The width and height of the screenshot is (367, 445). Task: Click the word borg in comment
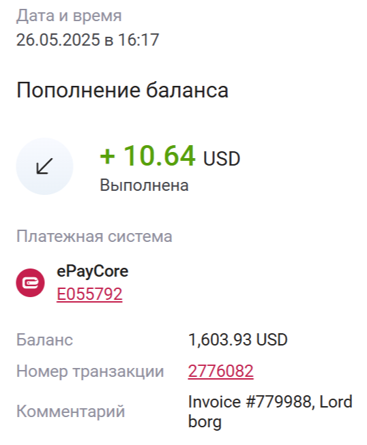205,422
